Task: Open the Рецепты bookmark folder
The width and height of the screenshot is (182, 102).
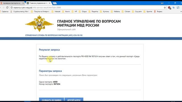Action: [x=93, y=11]
